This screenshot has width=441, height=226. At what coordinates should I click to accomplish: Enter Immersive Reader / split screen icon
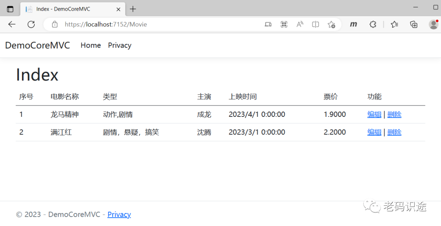316,24
